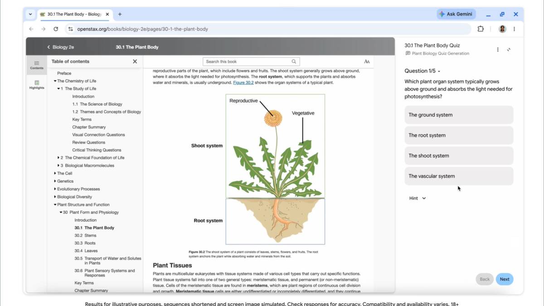The width and height of the screenshot is (544, 306).
Task: Open Visual Connection Questions
Action: pyautogui.click(x=98, y=135)
